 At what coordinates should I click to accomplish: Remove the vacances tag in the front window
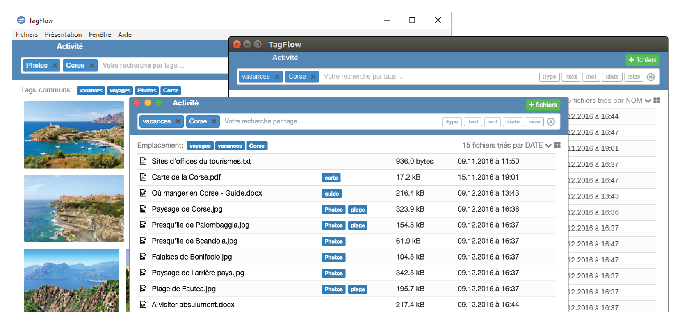point(178,121)
